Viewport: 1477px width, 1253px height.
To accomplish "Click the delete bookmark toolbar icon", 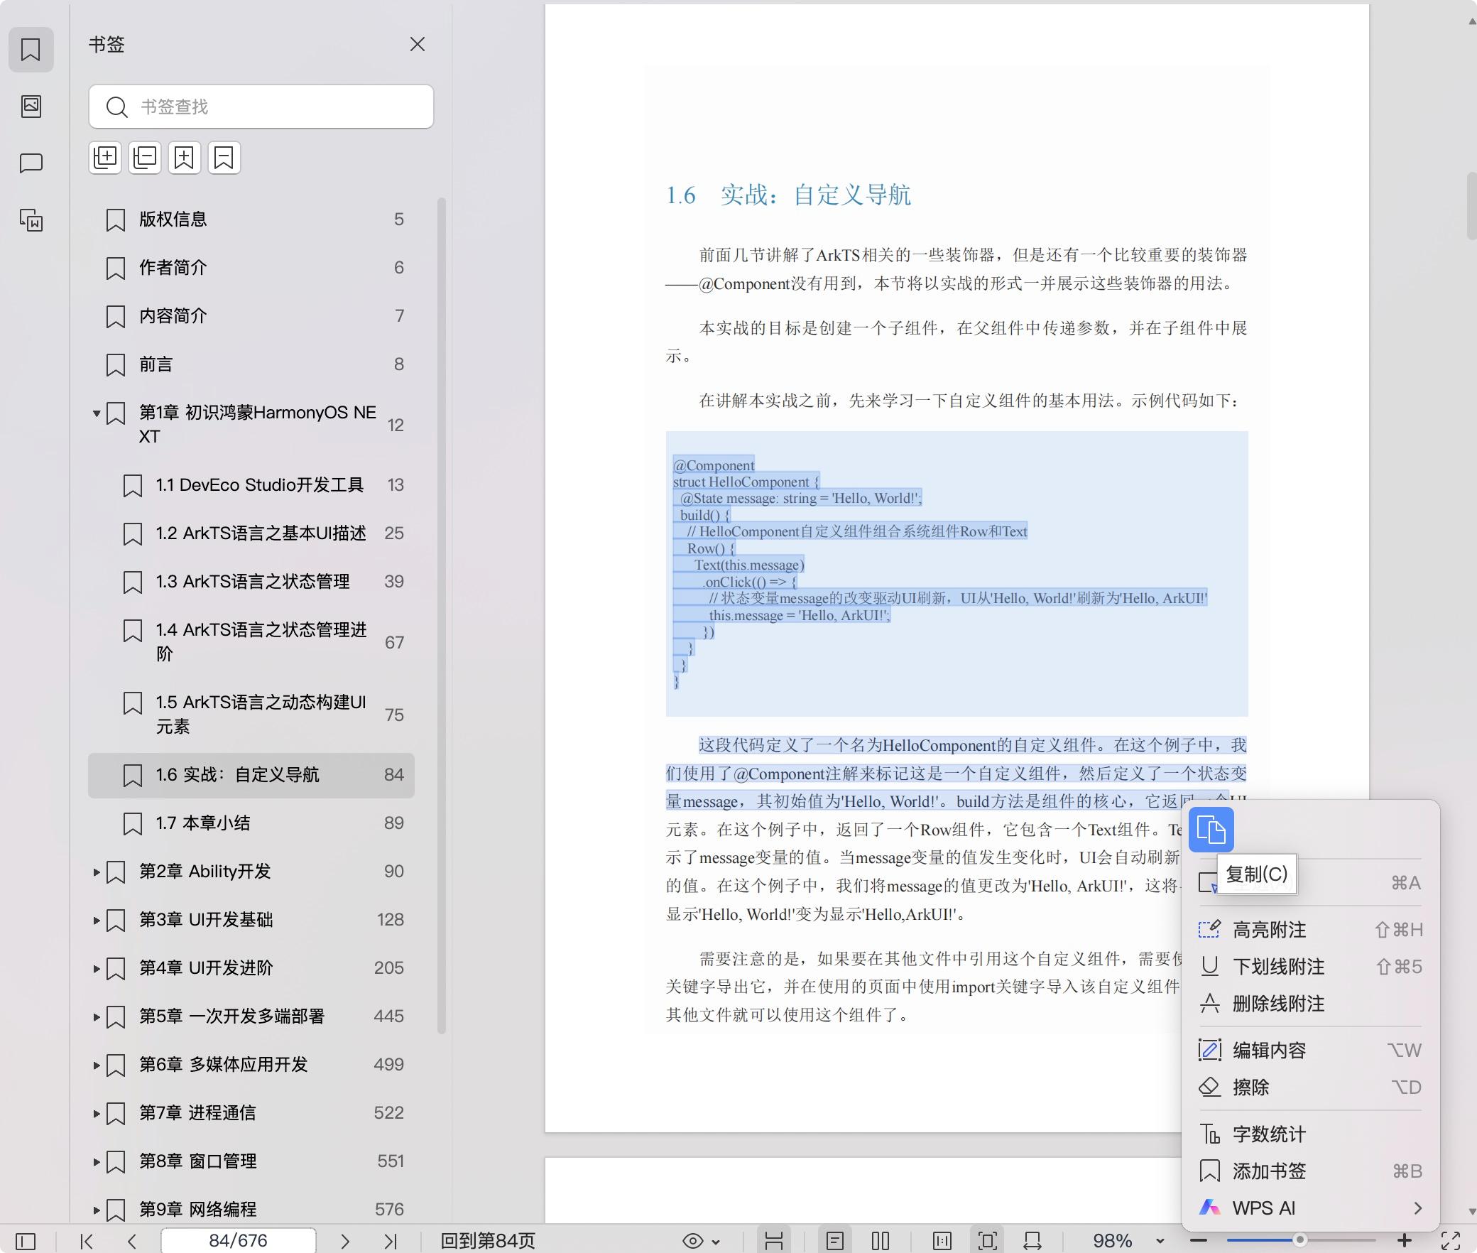I will [x=224, y=157].
